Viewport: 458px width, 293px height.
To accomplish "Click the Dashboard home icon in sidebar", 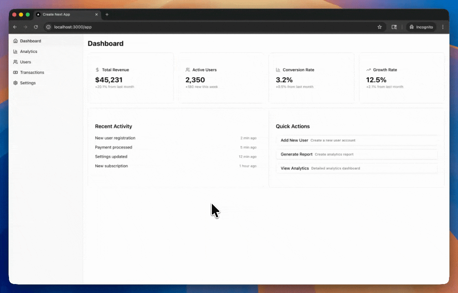I will pyautogui.click(x=15, y=41).
